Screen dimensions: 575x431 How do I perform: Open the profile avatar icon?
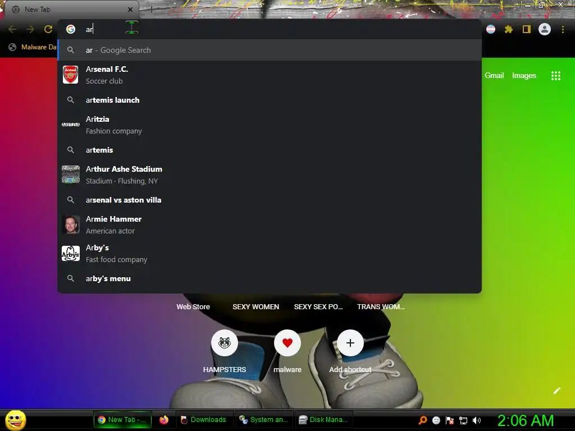point(545,29)
